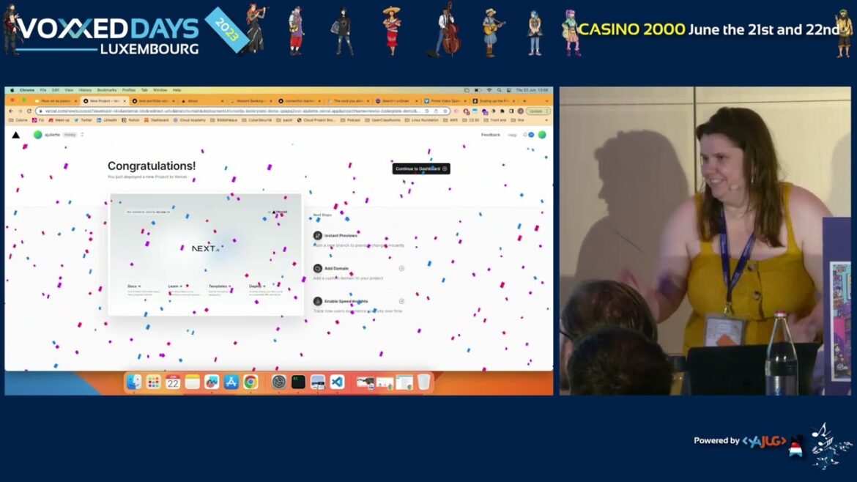The height and width of the screenshot is (482, 857).
Task: Open Finder from the Dock
Action: pyautogui.click(x=134, y=382)
